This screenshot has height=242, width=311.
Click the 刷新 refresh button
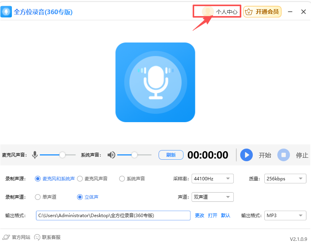click(171, 155)
